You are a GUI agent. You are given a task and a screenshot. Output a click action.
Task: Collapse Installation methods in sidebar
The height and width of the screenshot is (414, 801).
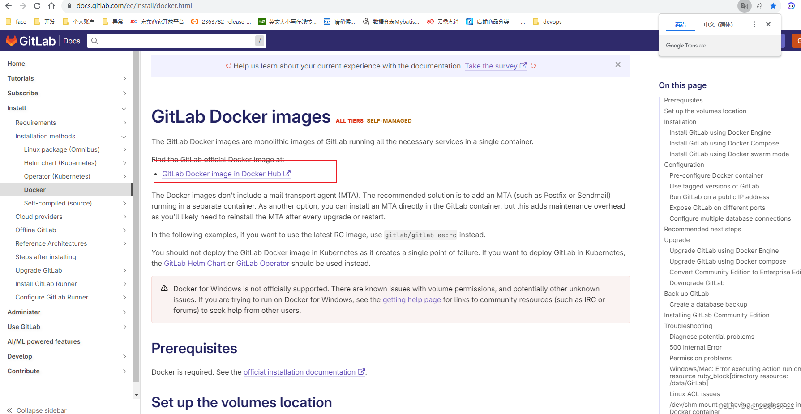[124, 137]
